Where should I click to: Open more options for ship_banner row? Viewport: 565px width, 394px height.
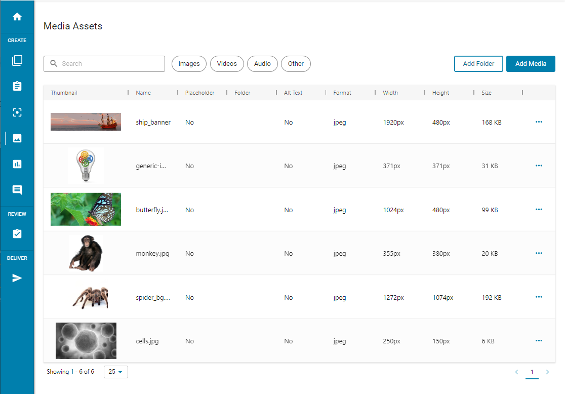[x=539, y=122]
